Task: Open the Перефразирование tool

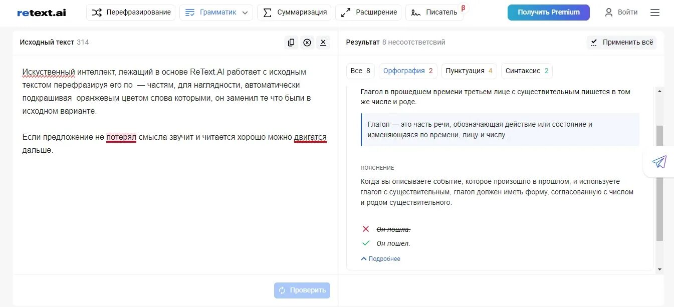Action: pyautogui.click(x=131, y=13)
